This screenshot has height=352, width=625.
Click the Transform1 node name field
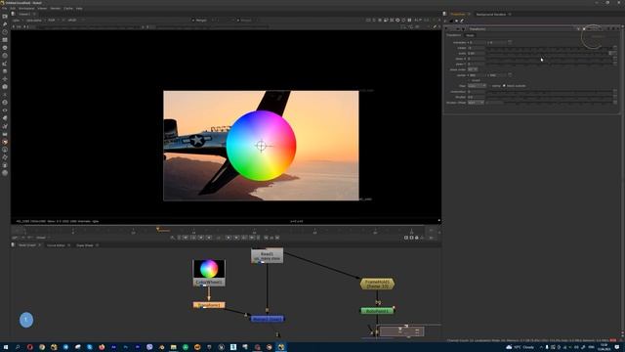click(521, 28)
